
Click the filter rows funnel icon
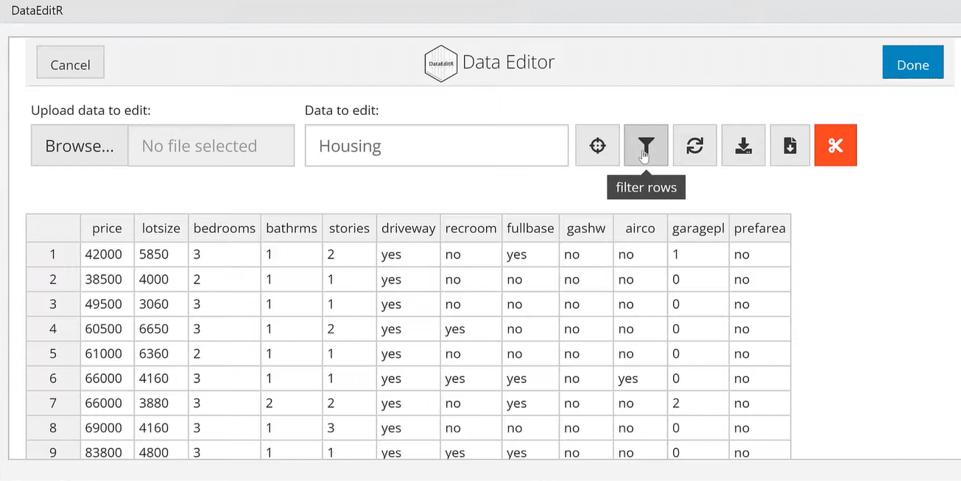646,145
